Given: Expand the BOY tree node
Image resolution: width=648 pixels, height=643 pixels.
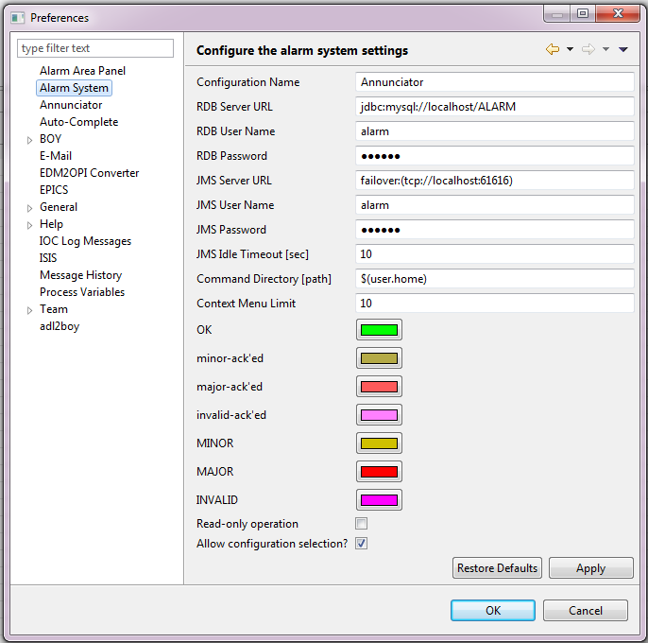Looking at the screenshot, I should pos(29,140).
